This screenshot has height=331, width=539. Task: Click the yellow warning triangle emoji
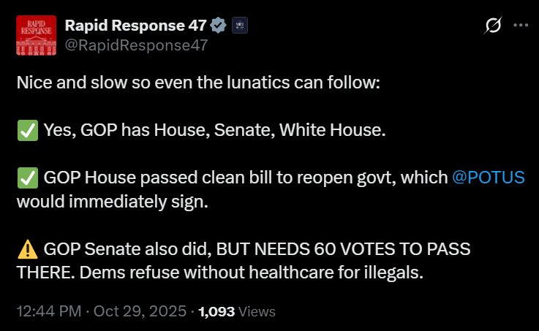(28, 249)
